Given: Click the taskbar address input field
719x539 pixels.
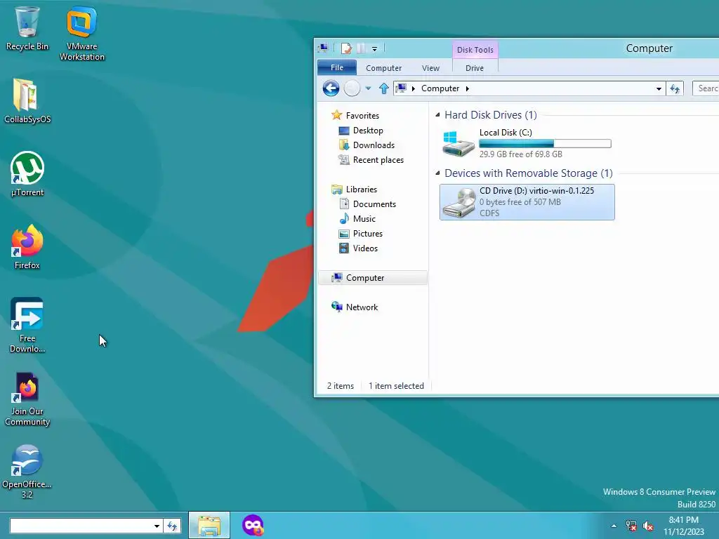Looking at the screenshot, I should (80, 526).
